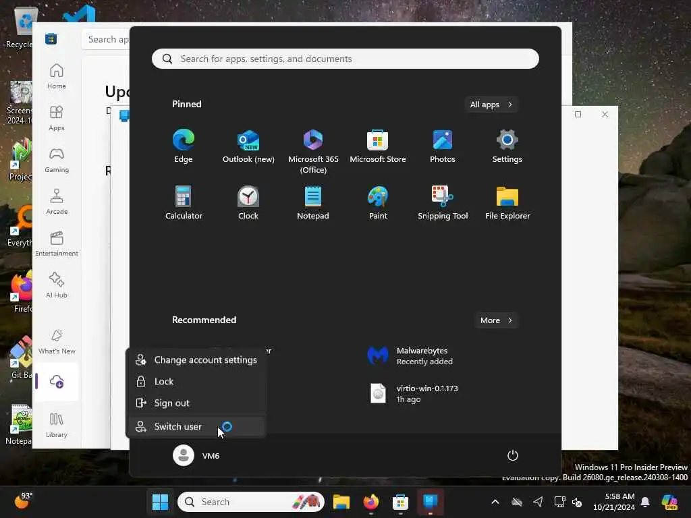Open Microsoft Store from pinned apps
The height and width of the screenshot is (518, 691).
point(378,146)
